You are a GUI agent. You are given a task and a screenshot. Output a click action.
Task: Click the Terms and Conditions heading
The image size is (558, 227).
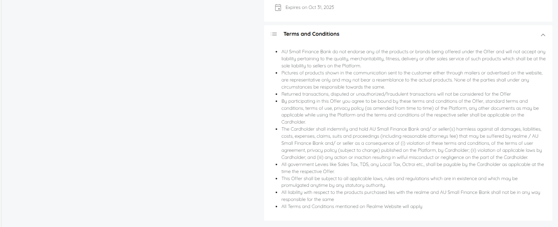coord(311,34)
